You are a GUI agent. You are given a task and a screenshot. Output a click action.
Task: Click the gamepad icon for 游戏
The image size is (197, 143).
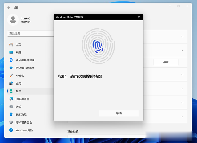11,107
